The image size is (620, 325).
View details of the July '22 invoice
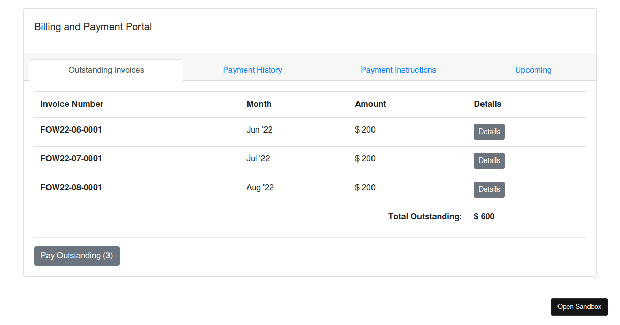click(489, 160)
